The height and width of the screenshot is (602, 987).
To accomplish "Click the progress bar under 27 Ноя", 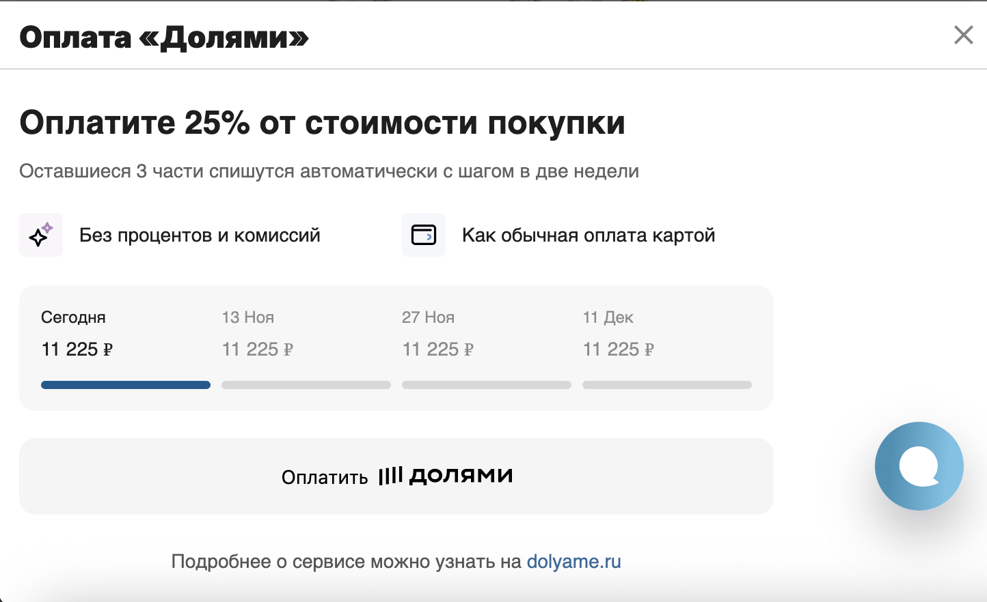I will click(487, 385).
